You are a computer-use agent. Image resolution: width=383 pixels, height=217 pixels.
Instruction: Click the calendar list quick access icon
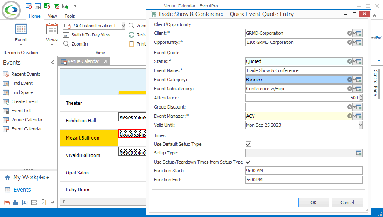click(x=38, y=6)
